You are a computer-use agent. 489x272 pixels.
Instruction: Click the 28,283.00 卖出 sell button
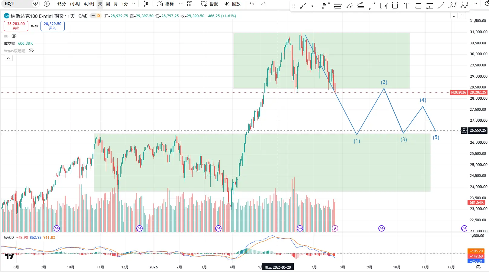click(16, 26)
